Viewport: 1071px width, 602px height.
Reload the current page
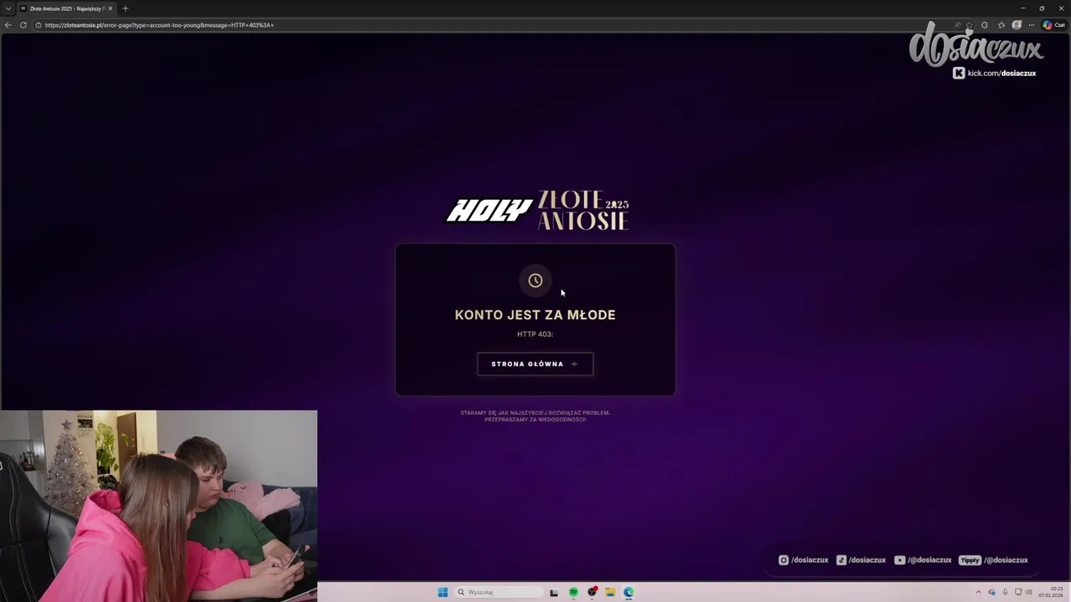click(23, 25)
